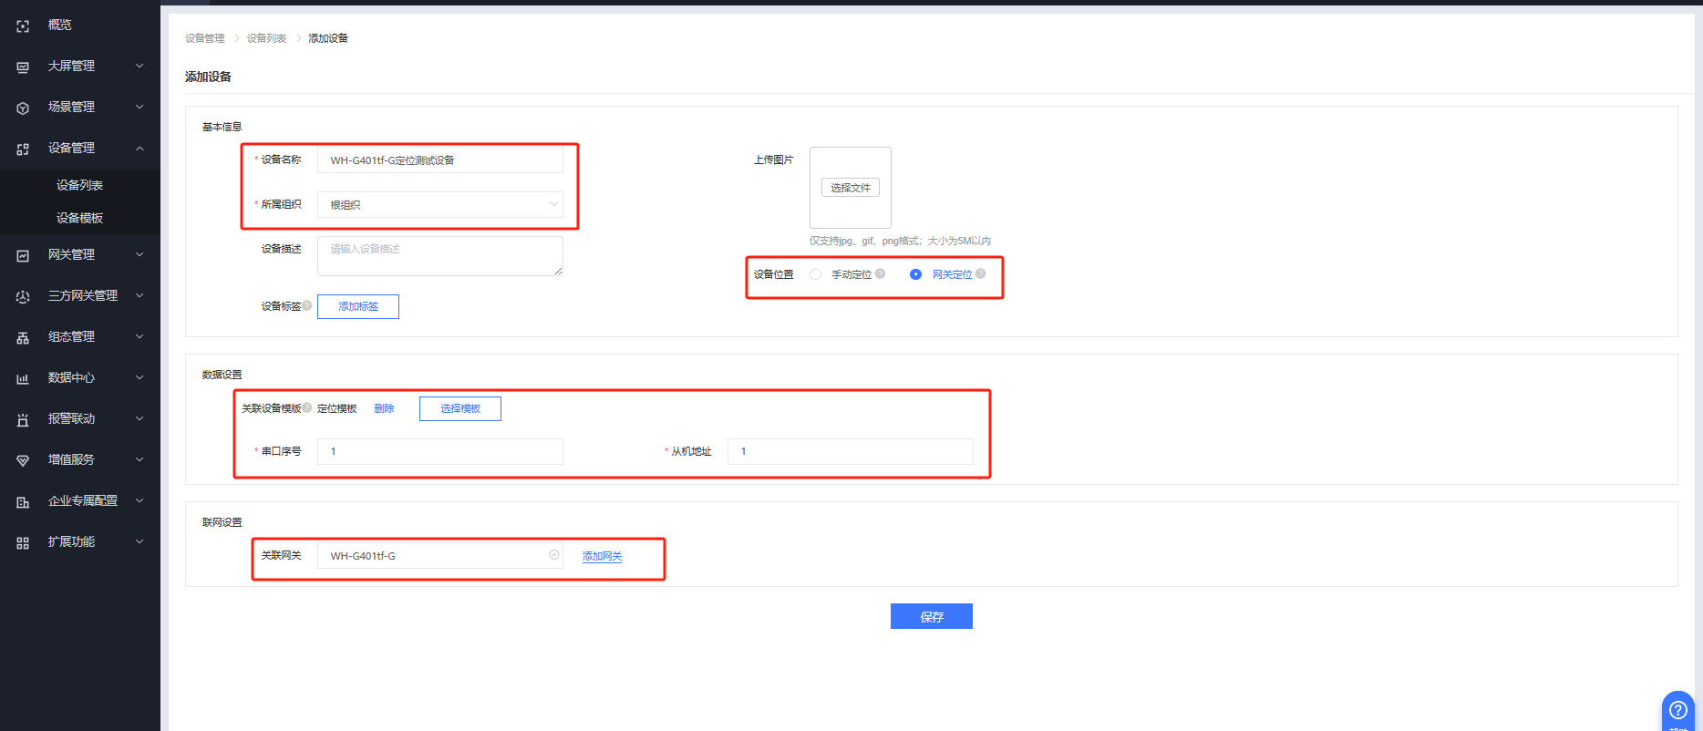Click the 增值服务 diamond icon
Viewport: 1703px width, 731px height.
pyautogui.click(x=23, y=461)
